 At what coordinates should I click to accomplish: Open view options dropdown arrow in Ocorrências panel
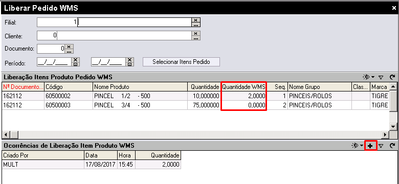(361, 146)
